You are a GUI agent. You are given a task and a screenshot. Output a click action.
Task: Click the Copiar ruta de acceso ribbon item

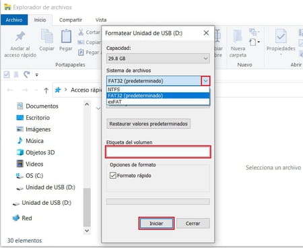point(90,42)
